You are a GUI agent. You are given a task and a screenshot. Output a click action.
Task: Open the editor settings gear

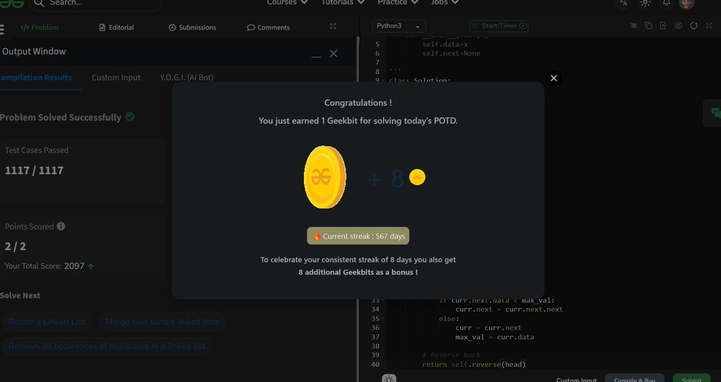click(678, 26)
